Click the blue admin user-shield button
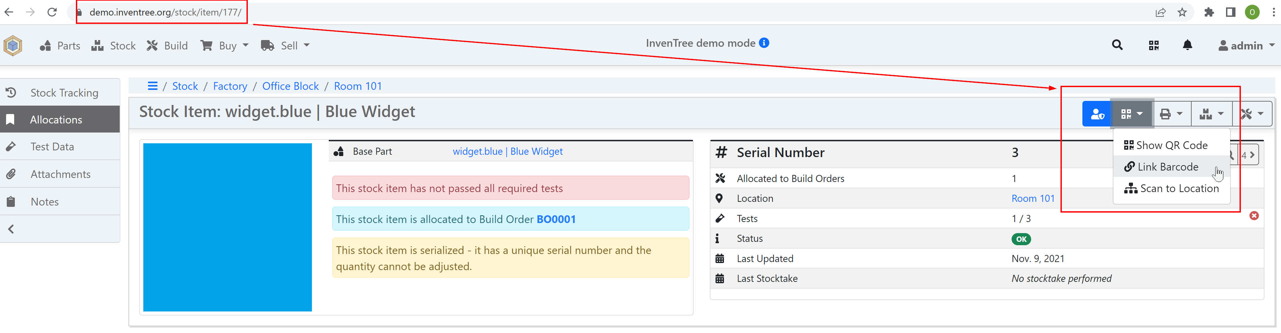Screen dimensions: 1281x333 (x=1097, y=114)
